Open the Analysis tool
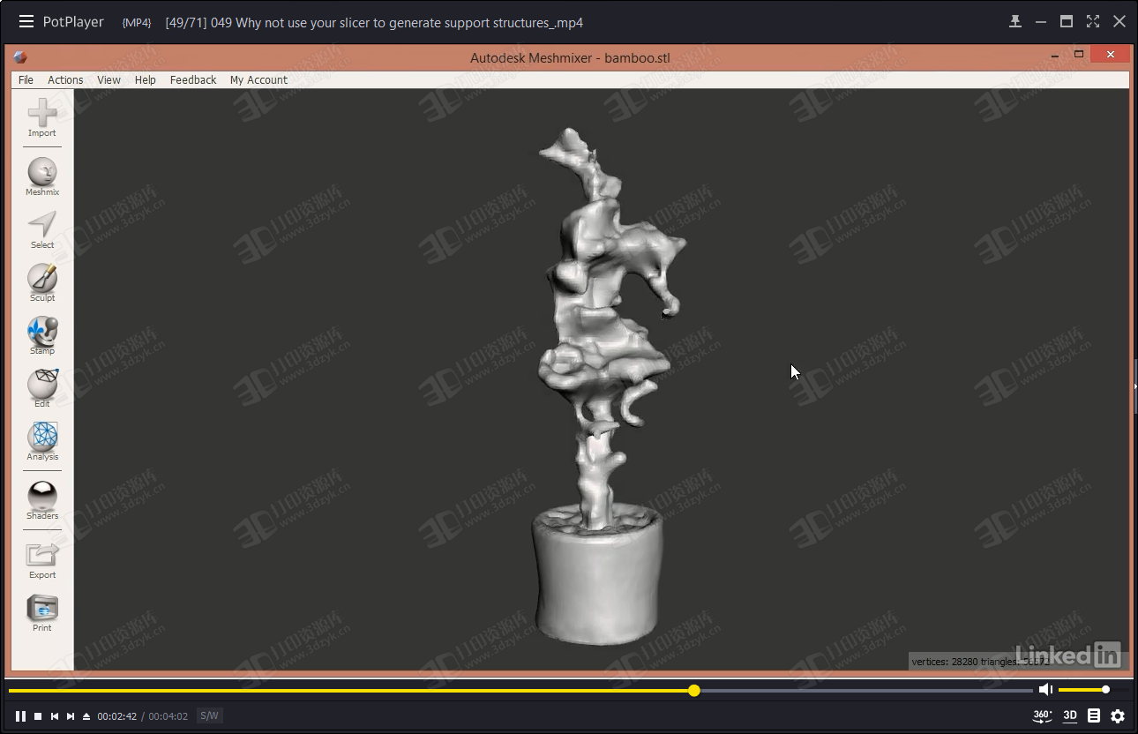Image resolution: width=1138 pixels, height=734 pixels. [x=42, y=442]
